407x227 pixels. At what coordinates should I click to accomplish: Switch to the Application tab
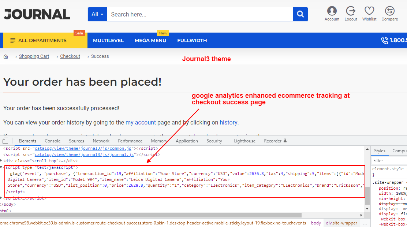tap(187, 141)
